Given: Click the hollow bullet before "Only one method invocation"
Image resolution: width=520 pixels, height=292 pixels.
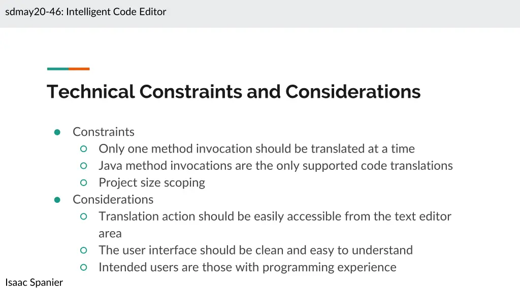Looking at the screenshot, I should click(84, 149).
